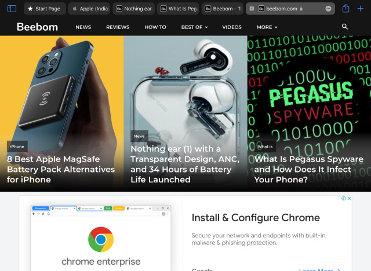Open the Pegasus Spyware article headline
This screenshot has height=271, width=371.
tap(308, 170)
